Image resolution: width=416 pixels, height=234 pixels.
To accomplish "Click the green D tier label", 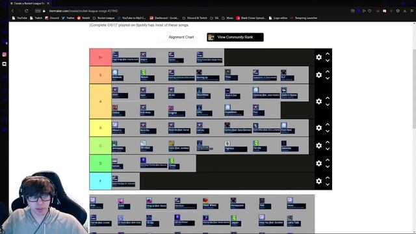I will pyautogui.click(x=101, y=163).
